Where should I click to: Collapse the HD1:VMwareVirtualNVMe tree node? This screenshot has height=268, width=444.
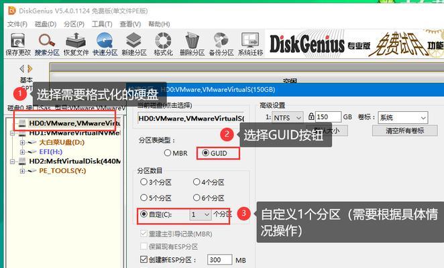pyautogui.click(x=12, y=133)
